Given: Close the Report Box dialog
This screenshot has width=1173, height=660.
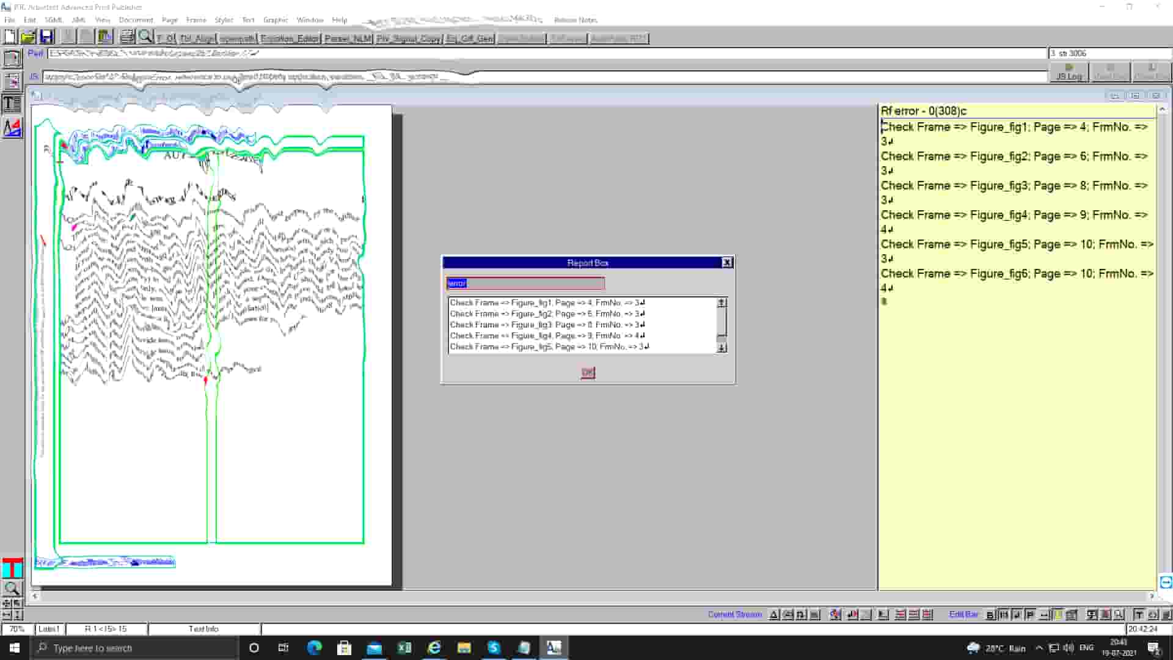Looking at the screenshot, I should point(726,262).
